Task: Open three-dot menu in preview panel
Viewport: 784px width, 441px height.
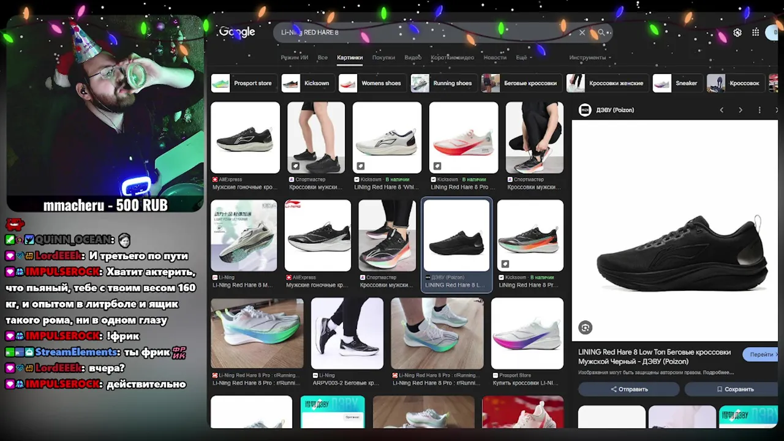Action: 759,110
